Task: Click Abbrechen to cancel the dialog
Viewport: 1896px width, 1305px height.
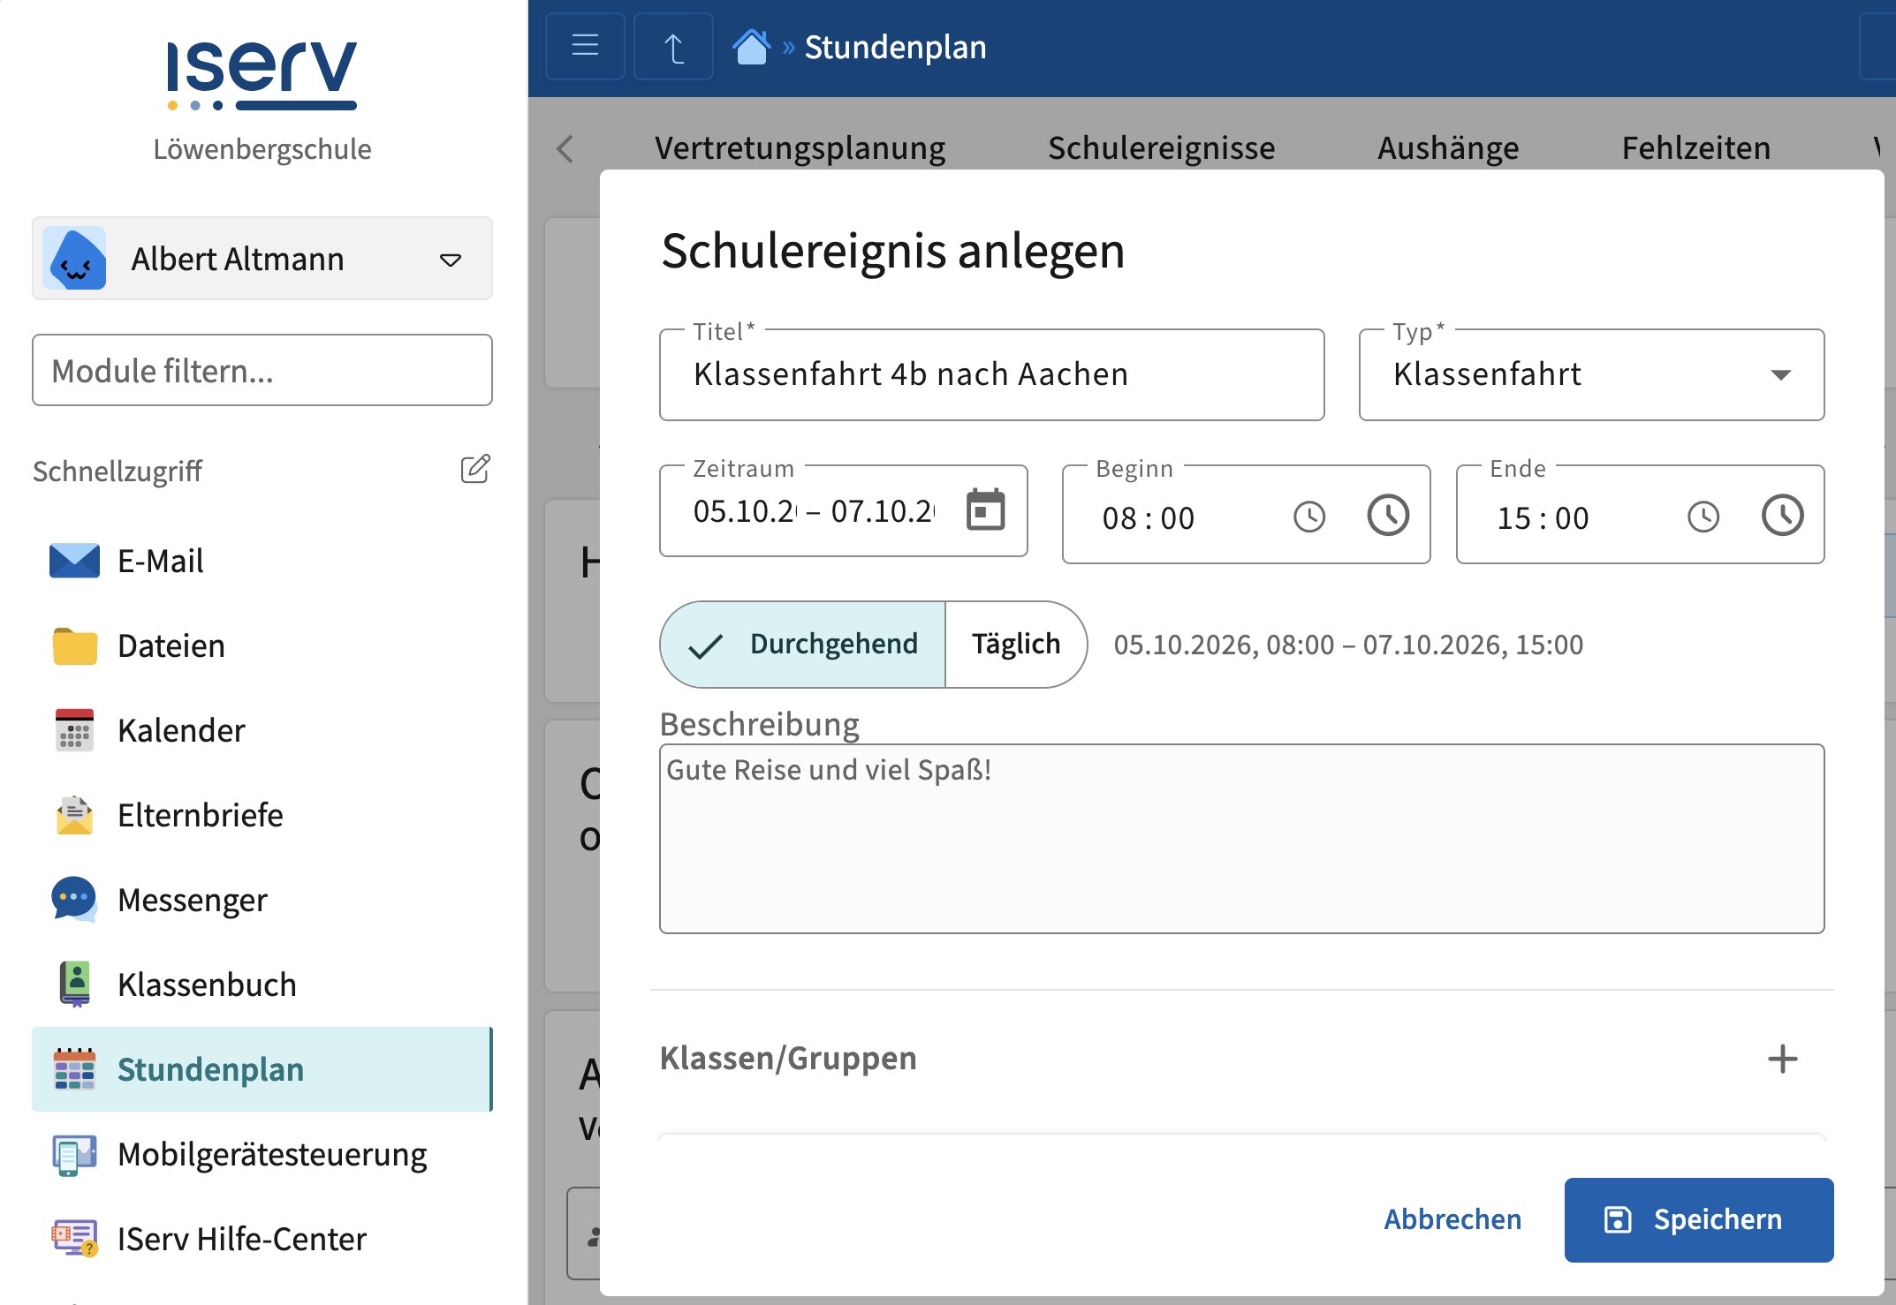Action: (x=1452, y=1219)
